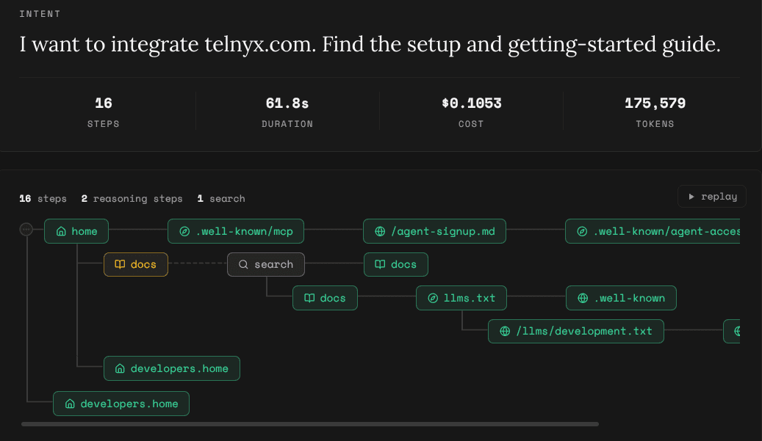Click the 175,579 tokens value

[655, 103]
